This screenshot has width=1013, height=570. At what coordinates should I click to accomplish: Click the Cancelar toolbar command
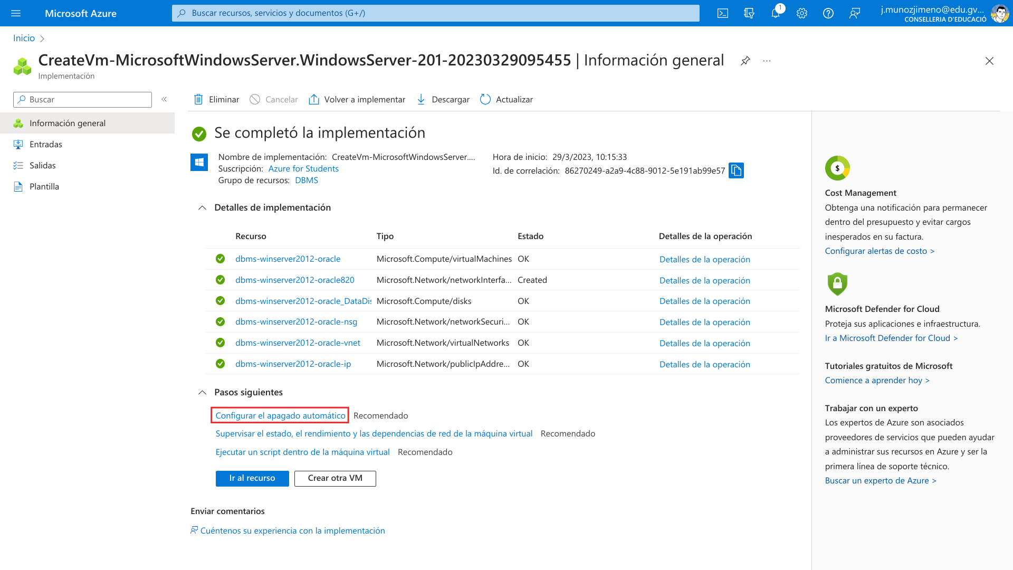pos(274,99)
